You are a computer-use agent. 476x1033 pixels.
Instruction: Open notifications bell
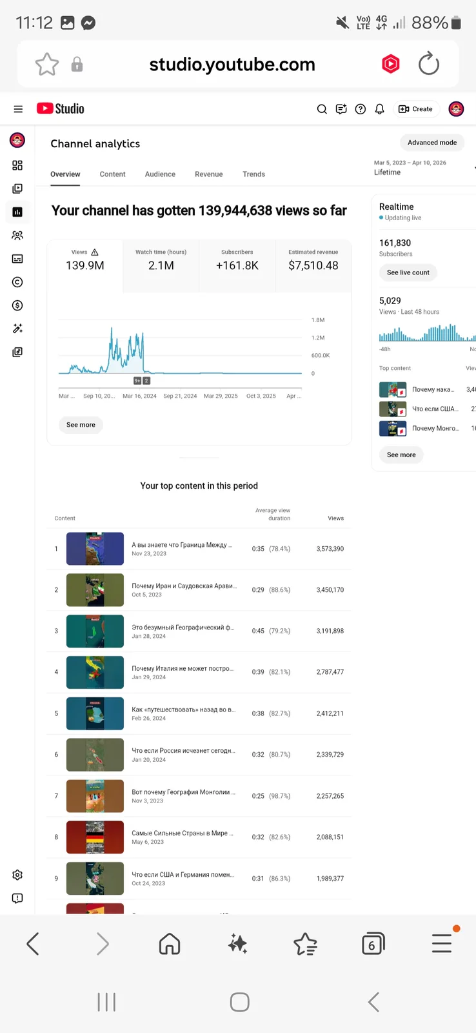pos(379,109)
